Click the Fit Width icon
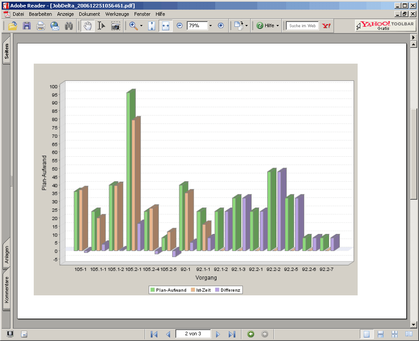 [165, 26]
